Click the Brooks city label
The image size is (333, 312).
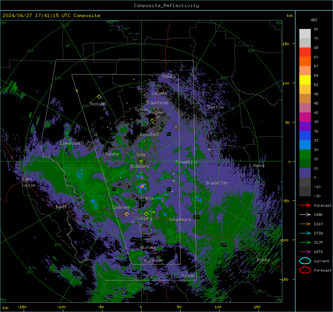[263, 260]
